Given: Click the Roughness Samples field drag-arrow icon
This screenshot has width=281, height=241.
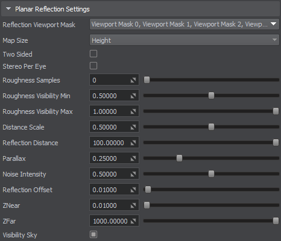Looking at the screenshot, I should pyautogui.click(x=133, y=80).
